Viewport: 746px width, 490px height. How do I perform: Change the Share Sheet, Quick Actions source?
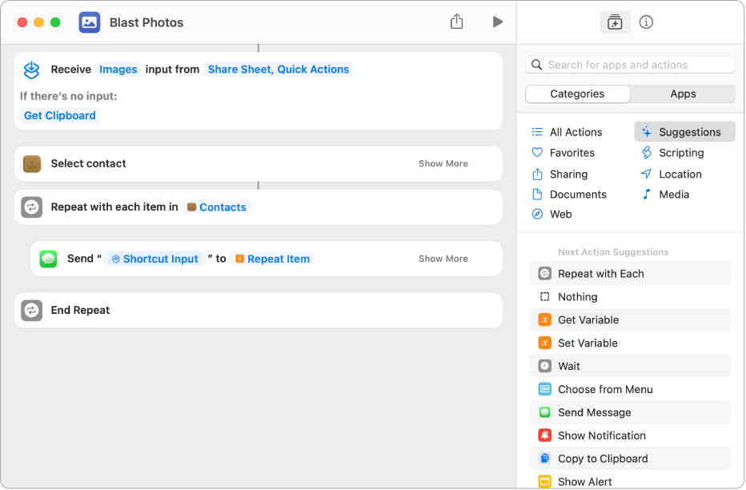(x=278, y=70)
